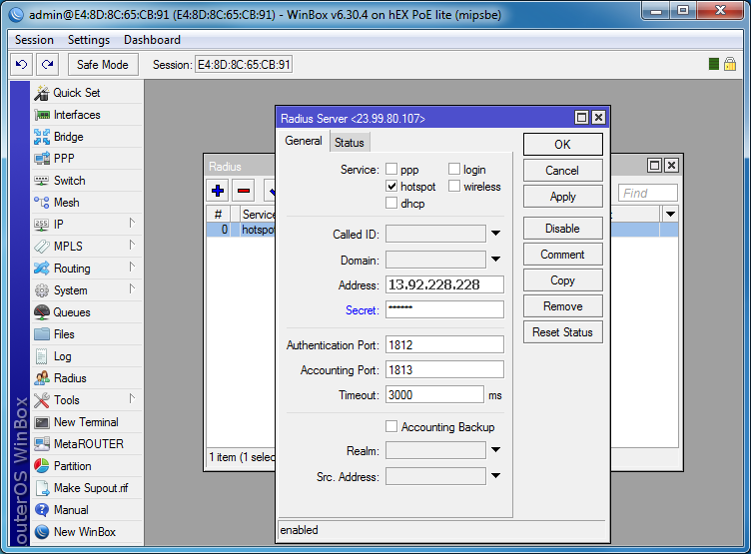Expand the Called ID dropdown arrow

(x=495, y=234)
